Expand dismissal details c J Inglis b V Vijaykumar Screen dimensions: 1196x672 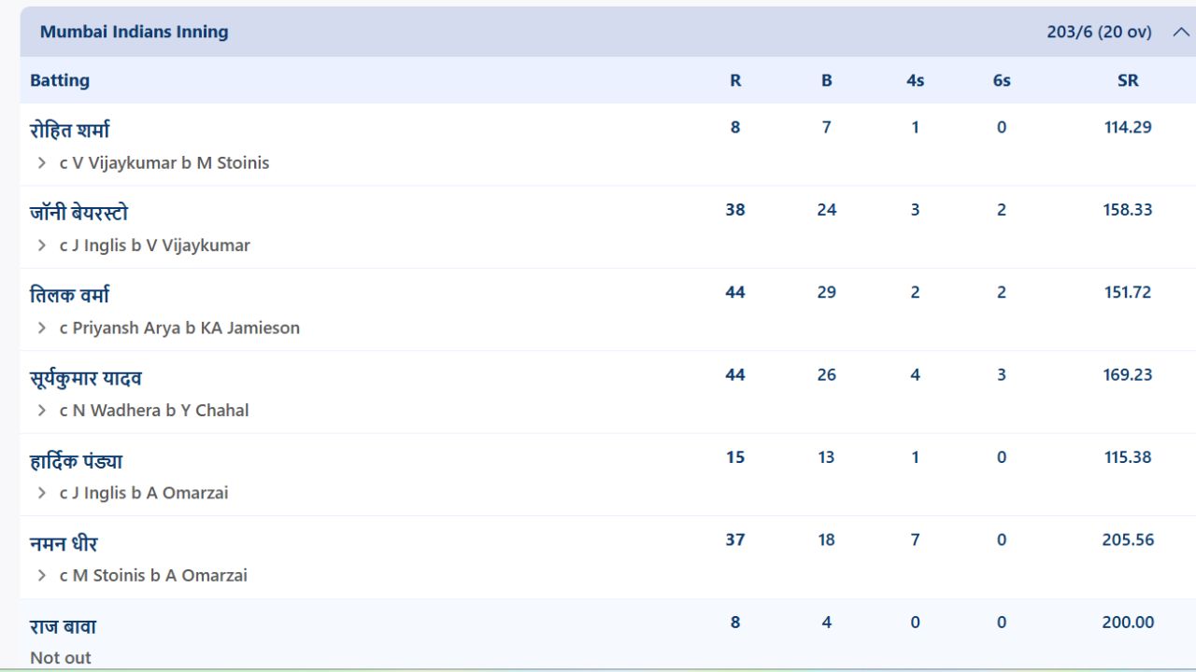pyautogui.click(x=42, y=245)
